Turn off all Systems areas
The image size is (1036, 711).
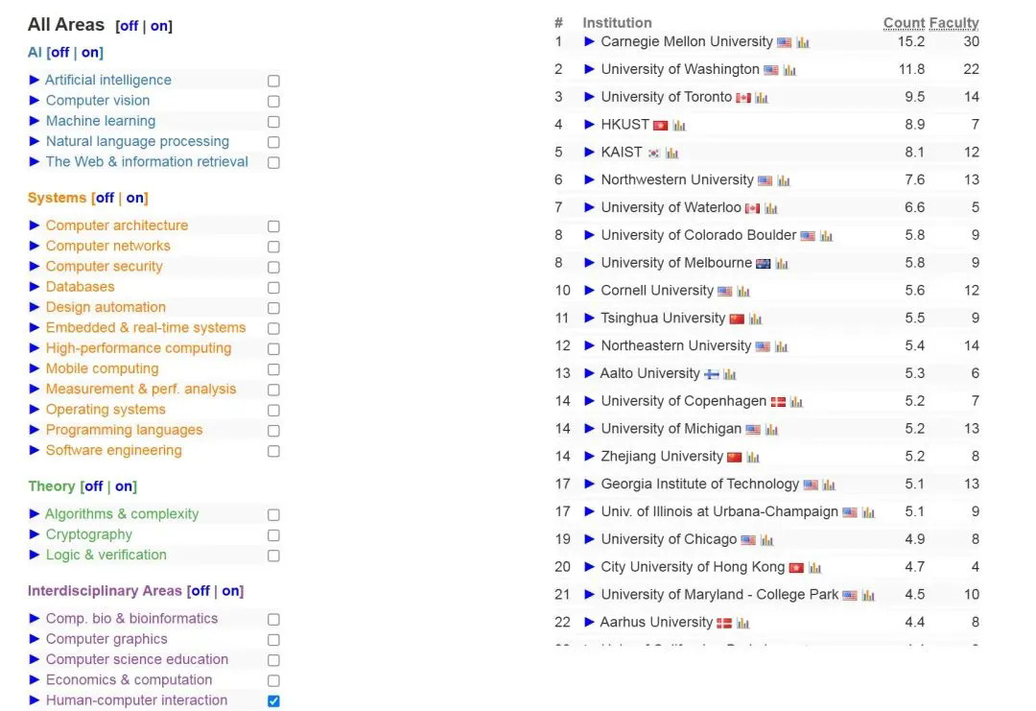point(105,199)
